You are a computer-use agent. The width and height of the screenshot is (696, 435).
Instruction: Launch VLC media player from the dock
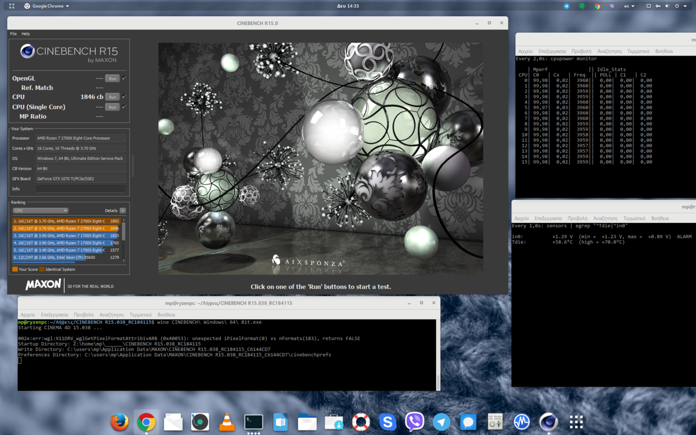[x=227, y=422]
